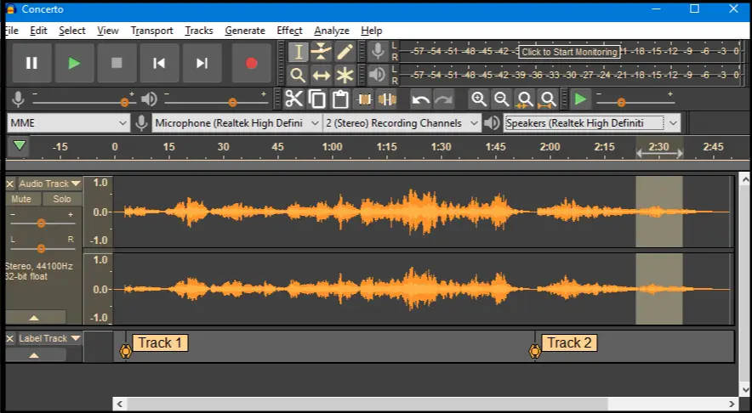This screenshot has width=752, height=413.
Task: Click the green timeline playhead pin button
Action: click(x=20, y=146)
